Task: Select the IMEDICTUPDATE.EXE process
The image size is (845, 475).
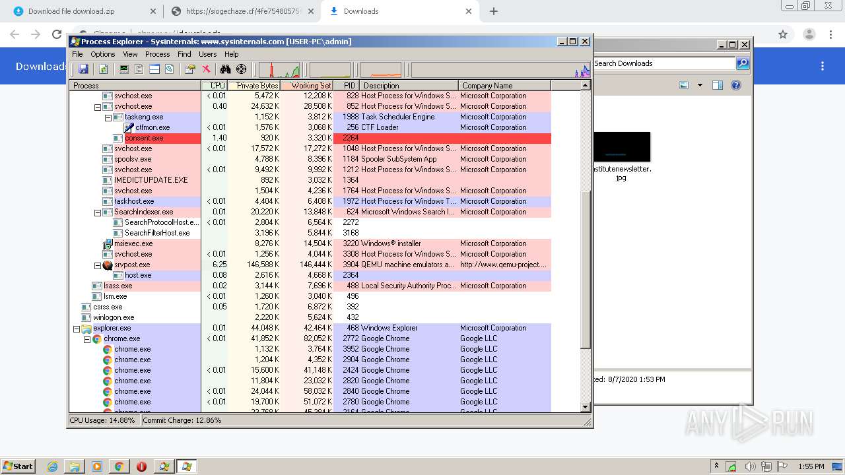Action: [x=151, y=180]
